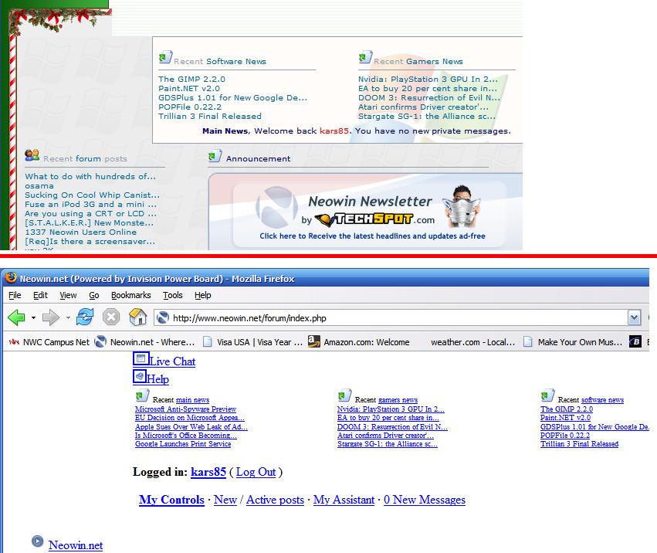Expand the Forward button history dropdown arrow
Image resolution: width=657 pixels, height=553 pixels.
tap(68, 317)
